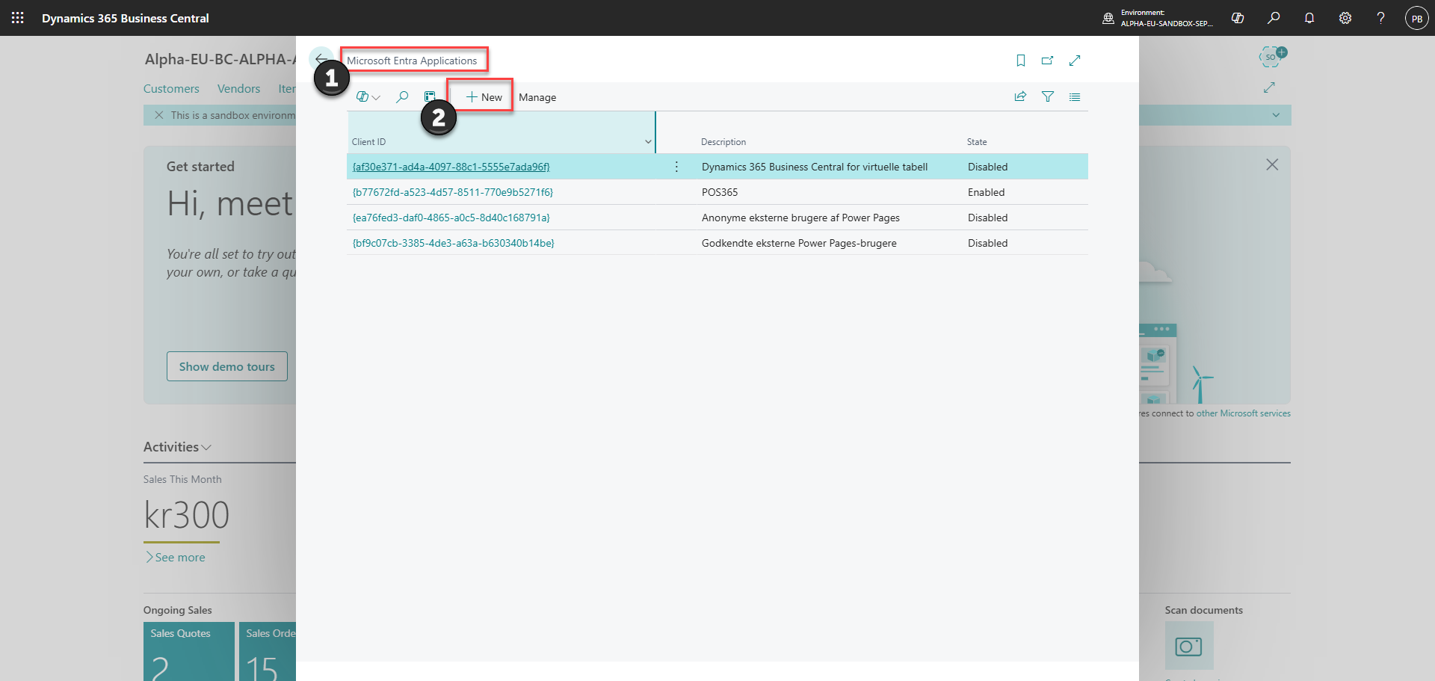
Task: Select POS365 description cell
Action: [720, 192]
